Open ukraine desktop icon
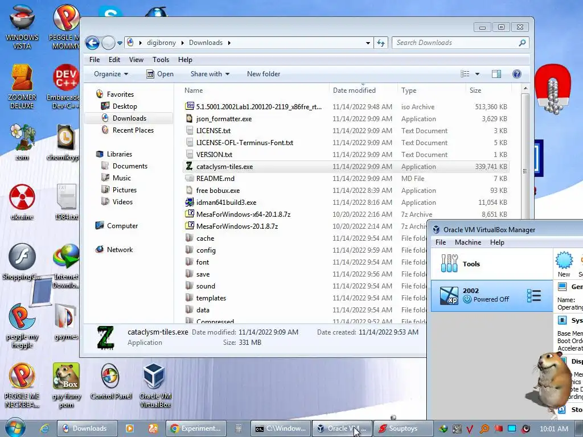 22,202
